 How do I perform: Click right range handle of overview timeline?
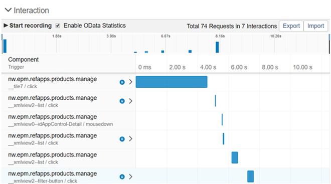coord(329,37)
